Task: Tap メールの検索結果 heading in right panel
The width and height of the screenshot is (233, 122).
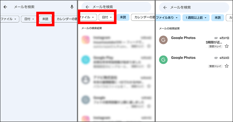Action: point(169,29)
